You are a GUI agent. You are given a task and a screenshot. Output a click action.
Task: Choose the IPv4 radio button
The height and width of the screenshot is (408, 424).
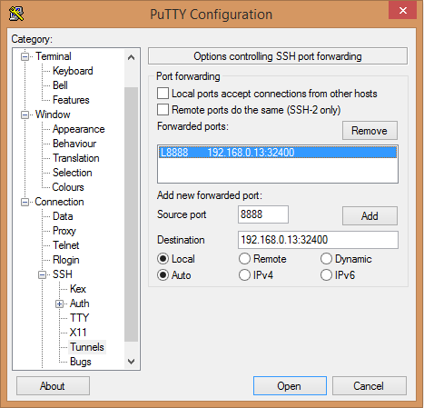244,275
